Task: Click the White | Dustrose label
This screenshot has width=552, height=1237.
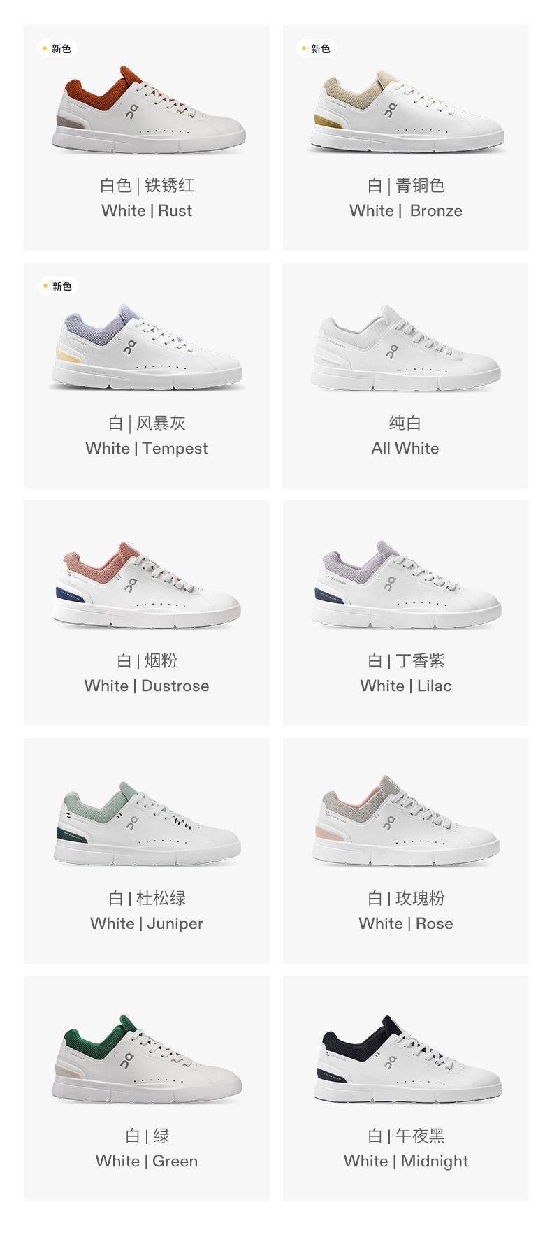Action: 147,686
